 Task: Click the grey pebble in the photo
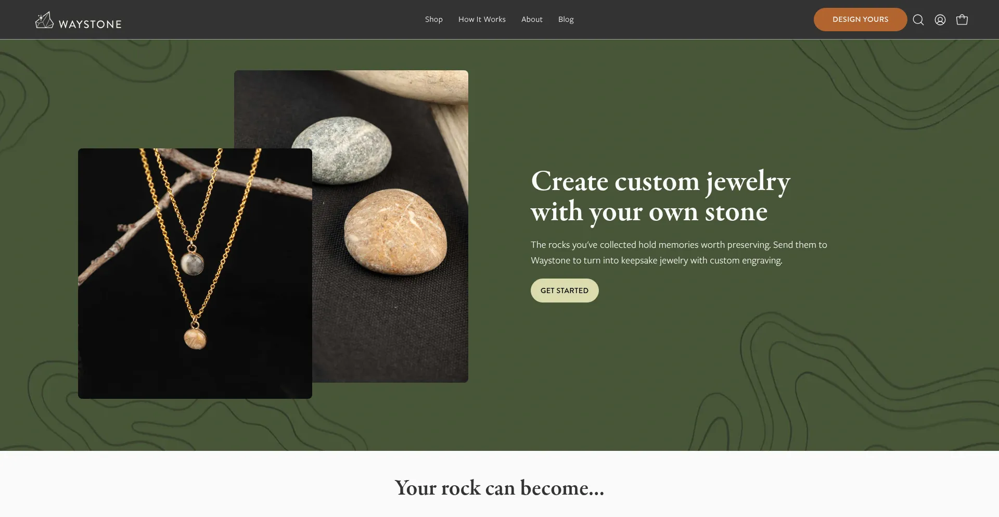tap(341, 150)
